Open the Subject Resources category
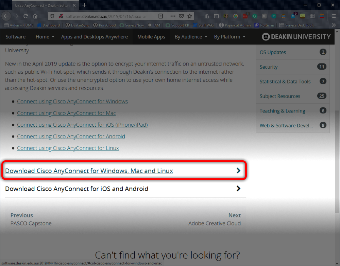The height and width of the screenshot is (266, 340). [x=293, y=96]
